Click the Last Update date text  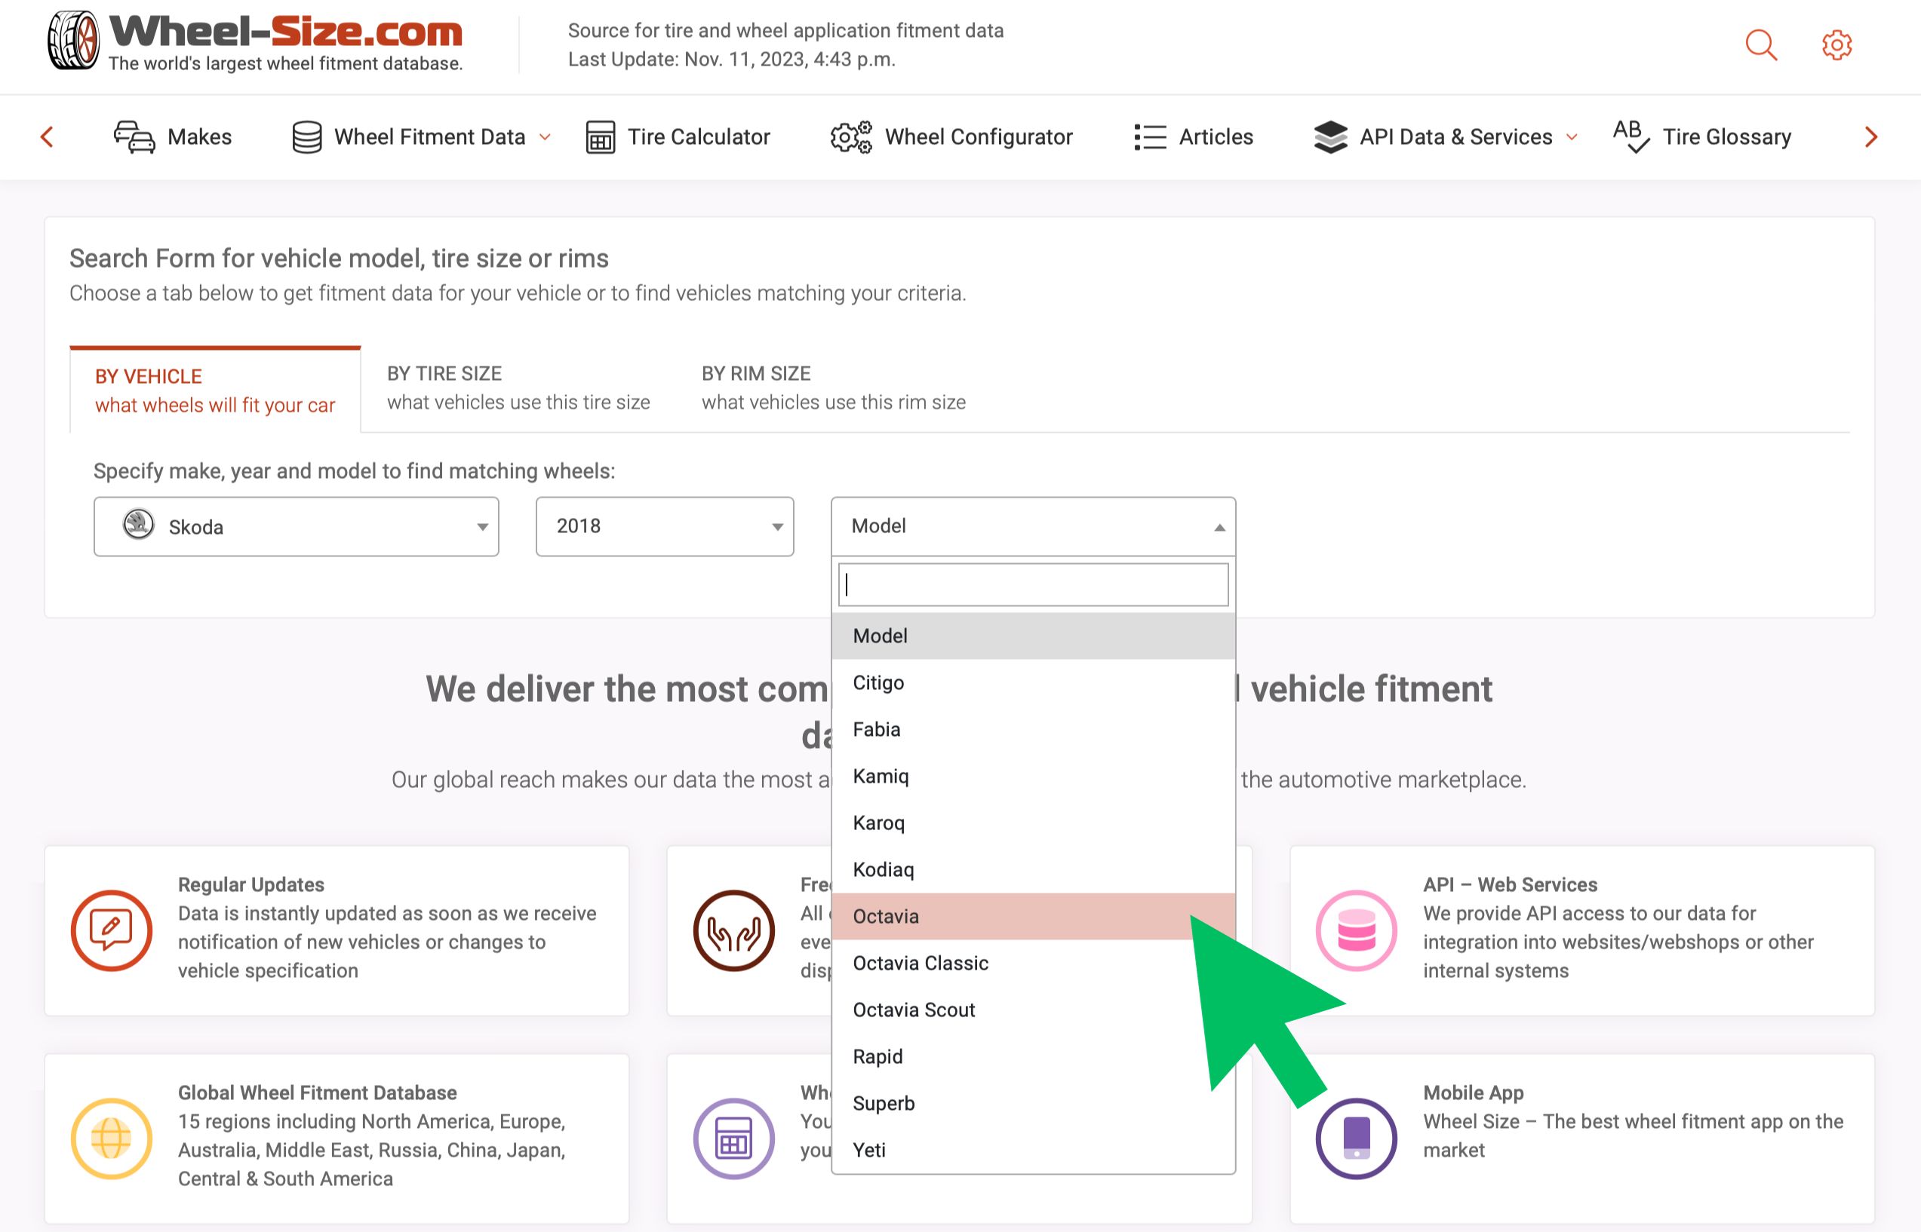tap(732, 60)
